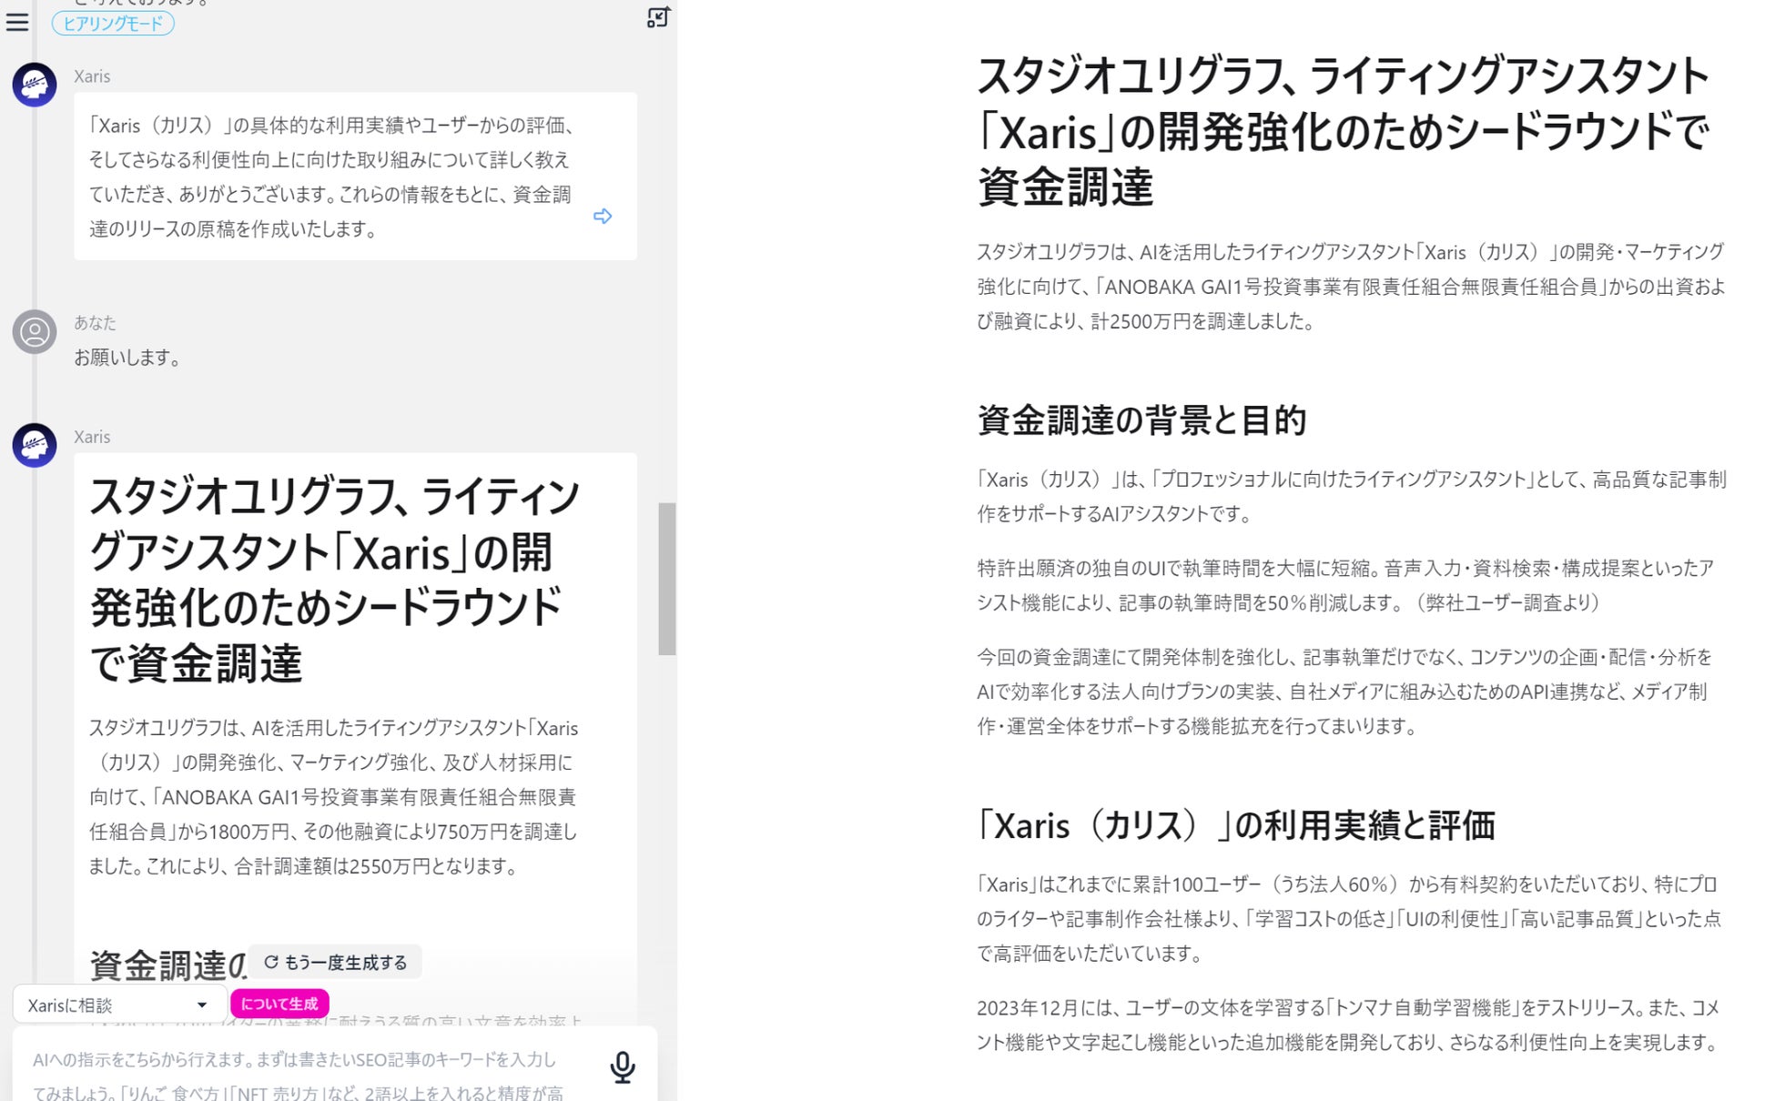The height and width of the screenshot is (1101, 1775).
Task: Click 「Xaris(カリス)」の利用実績と評価 heading
Action: click(1235, 825)
